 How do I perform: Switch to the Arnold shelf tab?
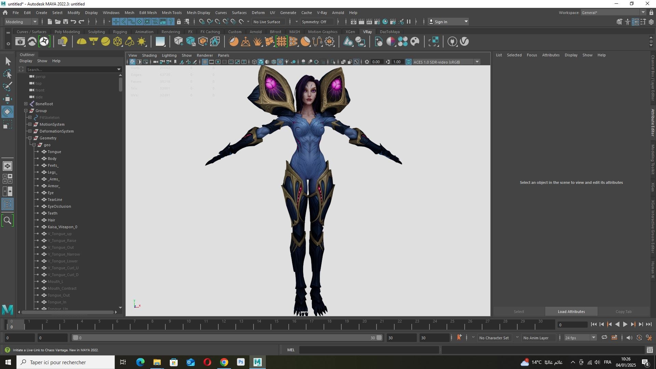(x=256, y=32)
